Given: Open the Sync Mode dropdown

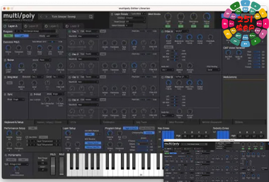Looking at the screenshot, I should (19, 99).
